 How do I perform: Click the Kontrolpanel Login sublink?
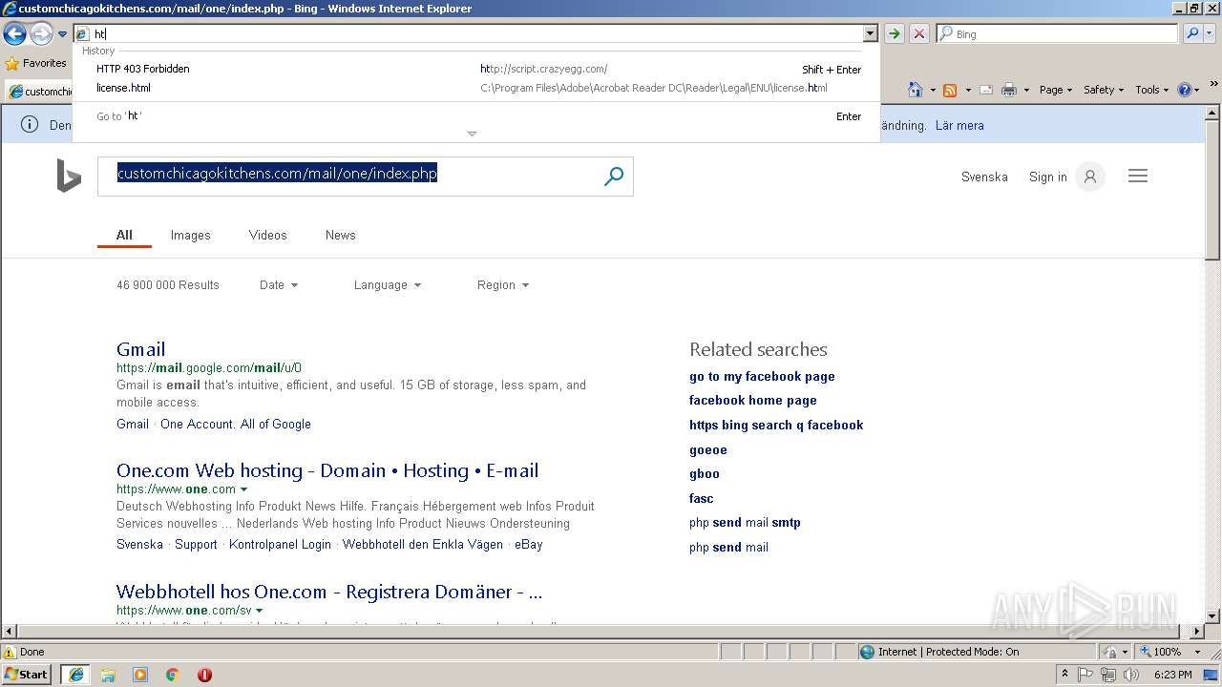coord(280,544)
